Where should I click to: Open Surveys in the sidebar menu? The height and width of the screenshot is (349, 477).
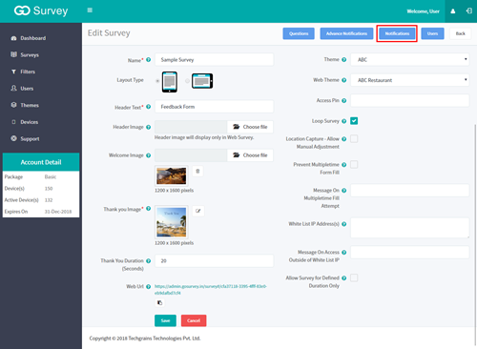(30, 54)
